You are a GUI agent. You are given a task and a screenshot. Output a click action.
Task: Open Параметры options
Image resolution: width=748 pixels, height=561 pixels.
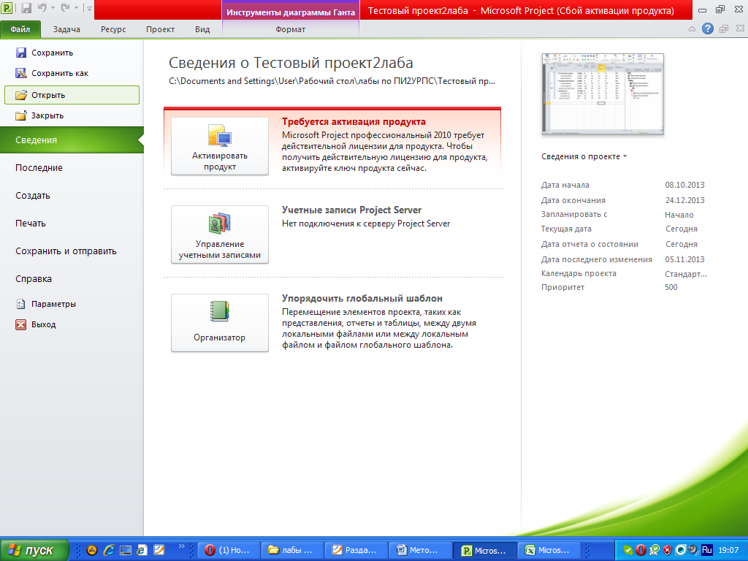[x=46, y=304]
